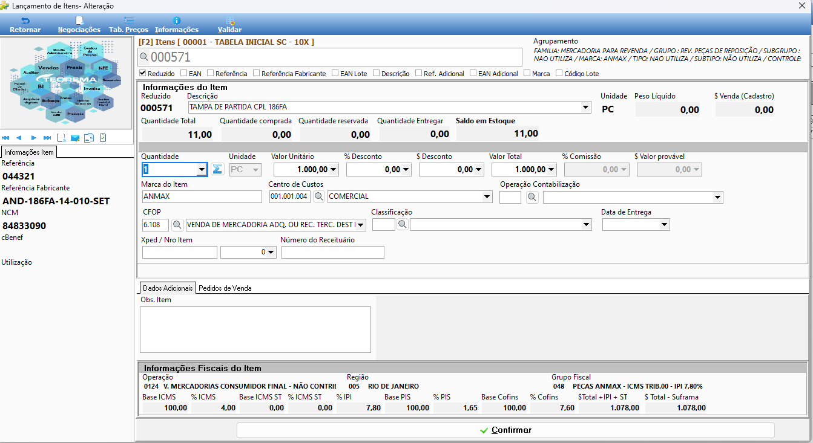Click the Retornar toolbar button

point(25,25)
